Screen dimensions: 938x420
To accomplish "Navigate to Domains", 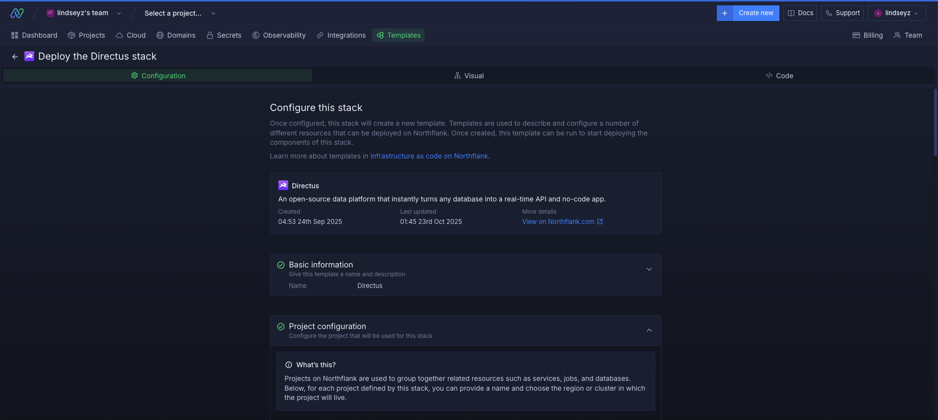I will 176,35.
